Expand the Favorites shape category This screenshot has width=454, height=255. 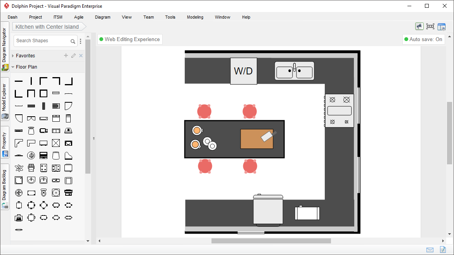click(x=13, y=55)
